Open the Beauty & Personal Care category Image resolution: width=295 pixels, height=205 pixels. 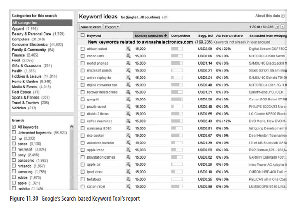click(32, 34)
